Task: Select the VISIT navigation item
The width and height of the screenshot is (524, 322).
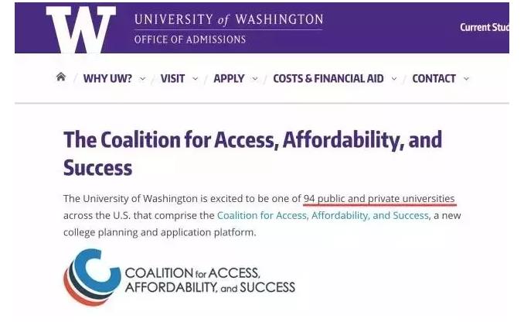Action: coord(172,79)
